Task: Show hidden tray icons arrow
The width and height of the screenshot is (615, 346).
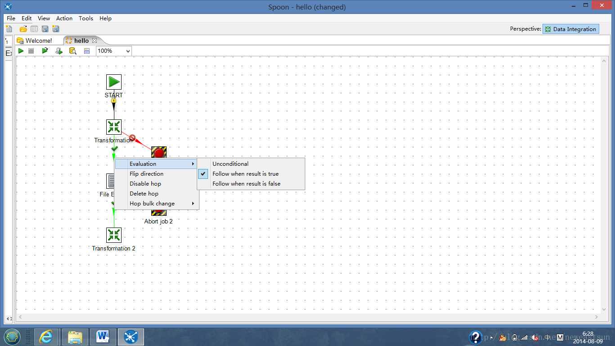Action: coord(492,337)
